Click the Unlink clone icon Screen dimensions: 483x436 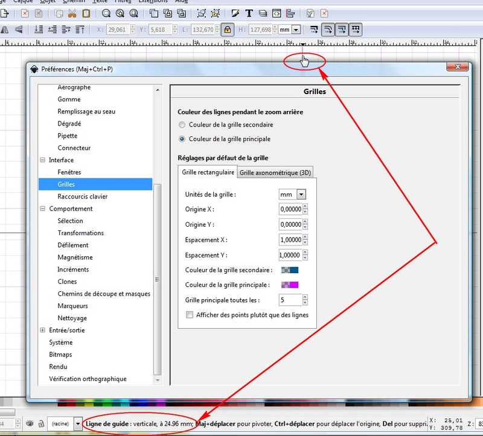tap(182, 13)
